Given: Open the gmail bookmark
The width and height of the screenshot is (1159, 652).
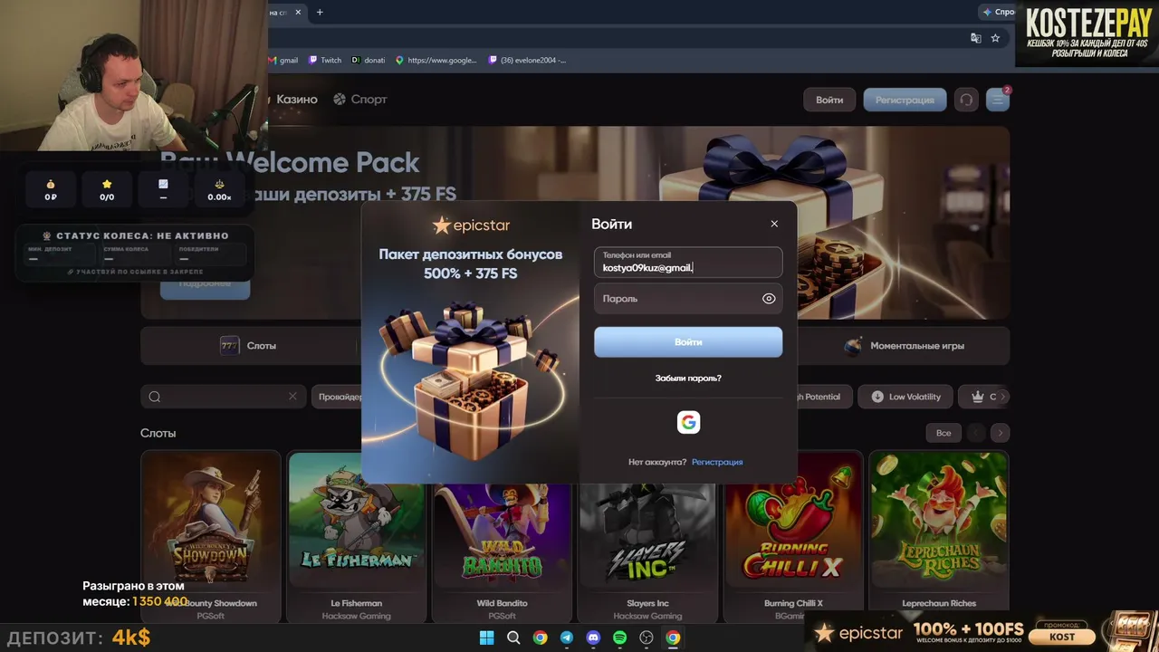Looking at the screenshot, I should pyautogui.click(x=283, y=61).
